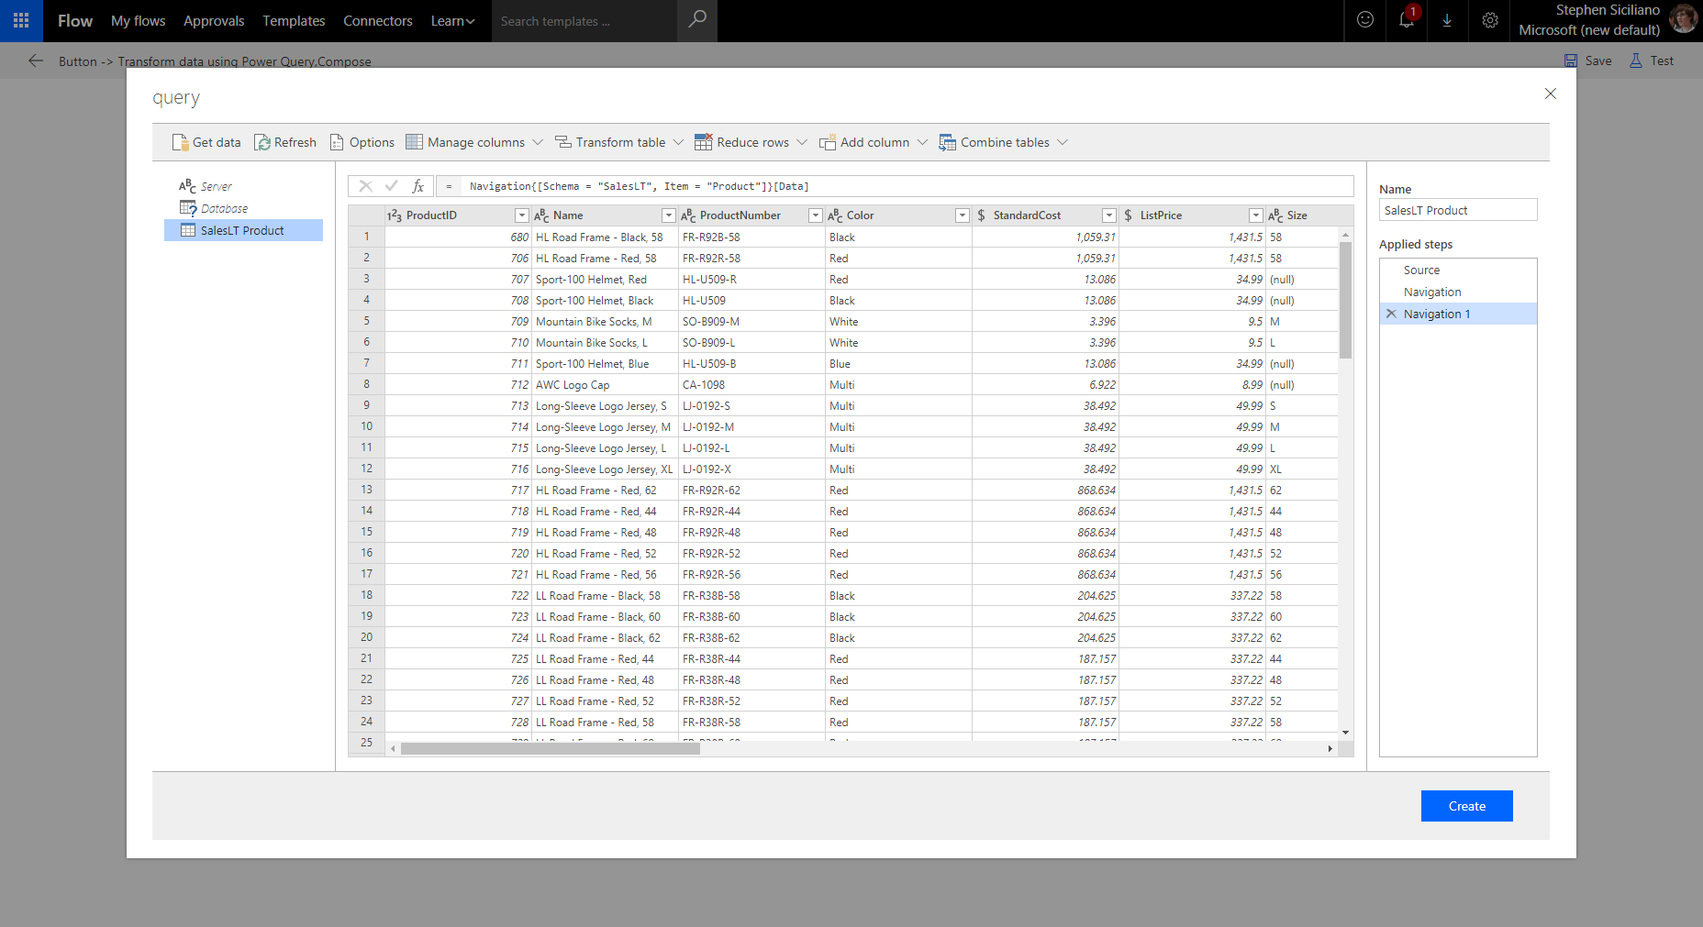Open the settings gear
The image size is (1703, 927).
click(x=1490, y=20)
